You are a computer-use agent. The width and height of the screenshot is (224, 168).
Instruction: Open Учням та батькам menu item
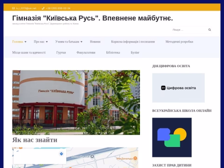pos(67,42)
